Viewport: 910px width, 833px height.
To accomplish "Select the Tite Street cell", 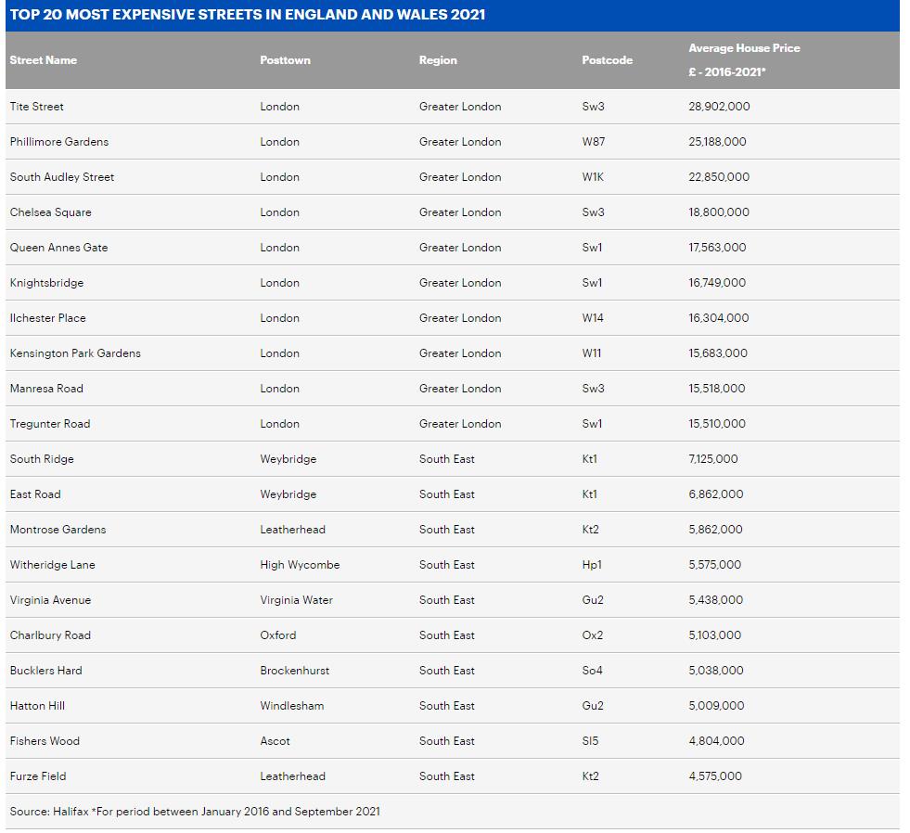I will [37, 107].
